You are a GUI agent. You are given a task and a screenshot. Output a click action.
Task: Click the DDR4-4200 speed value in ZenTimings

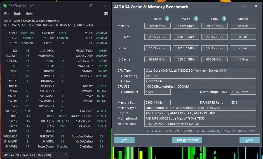(27, 33)
